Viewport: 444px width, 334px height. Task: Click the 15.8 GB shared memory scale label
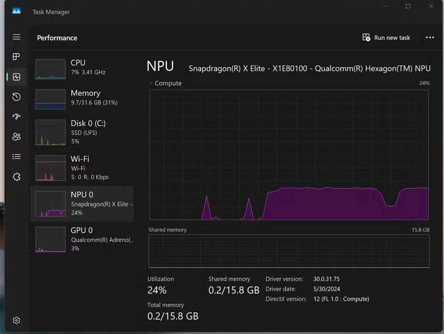coord(420,230)
